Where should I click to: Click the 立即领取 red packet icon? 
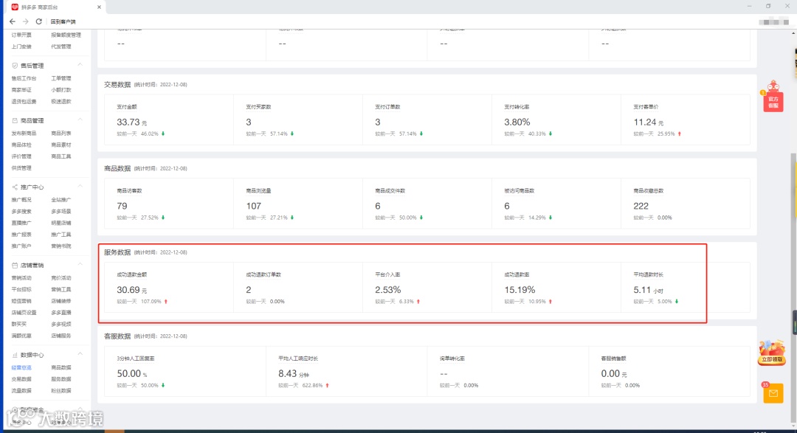pos(772,353)
